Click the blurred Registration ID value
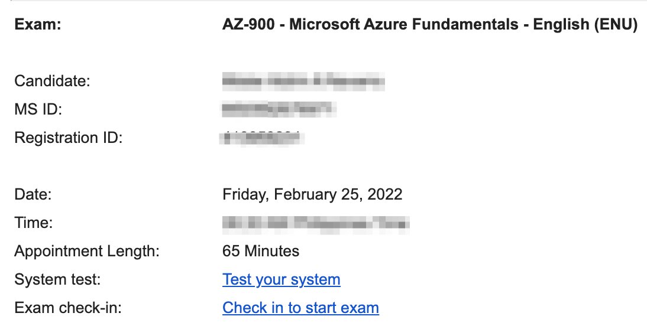 (262, 138)
